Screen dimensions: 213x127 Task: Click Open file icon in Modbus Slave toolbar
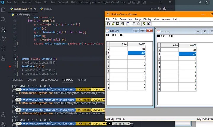click(113, 24)
